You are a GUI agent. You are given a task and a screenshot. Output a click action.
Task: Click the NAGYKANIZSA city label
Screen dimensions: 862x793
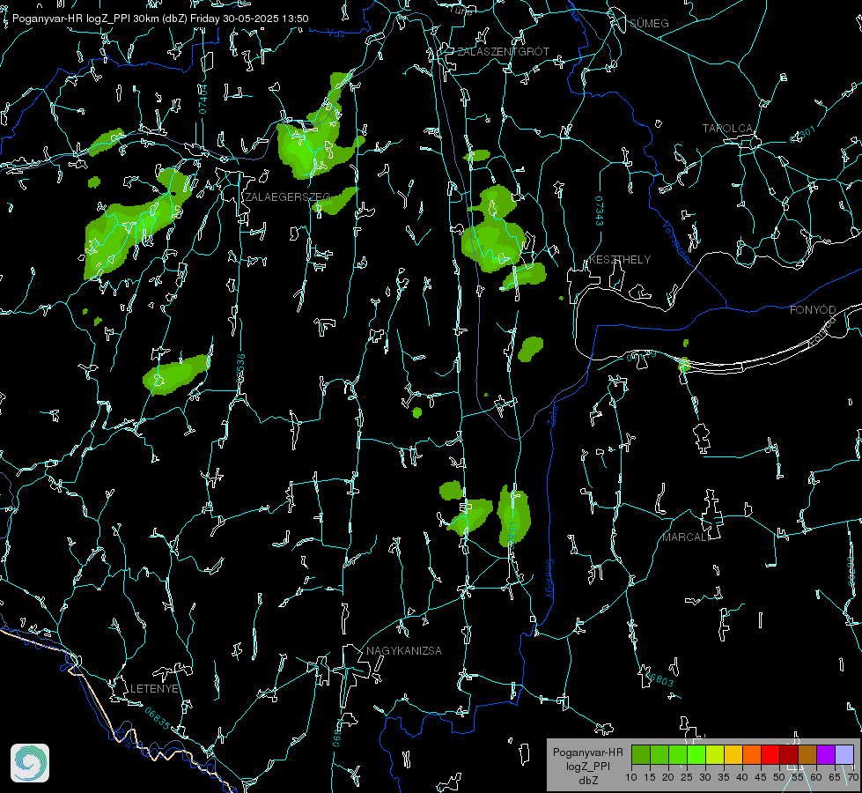pyautogui.click(x=404, y=650)
